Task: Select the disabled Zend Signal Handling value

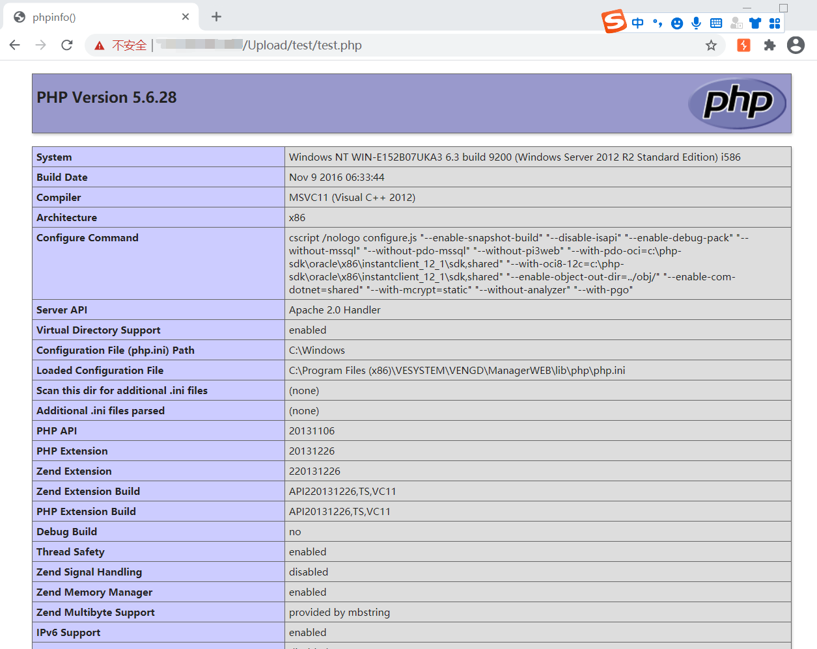Action: point(309,572)
